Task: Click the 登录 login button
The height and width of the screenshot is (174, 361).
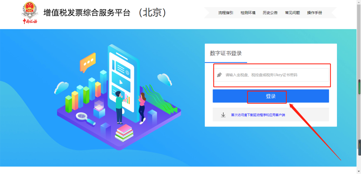Action: 271,96
